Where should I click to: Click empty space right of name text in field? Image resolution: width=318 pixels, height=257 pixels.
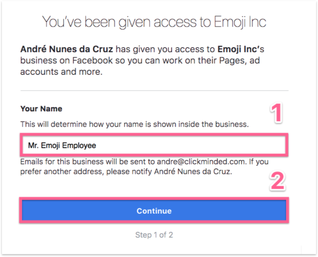pos(197,146)
